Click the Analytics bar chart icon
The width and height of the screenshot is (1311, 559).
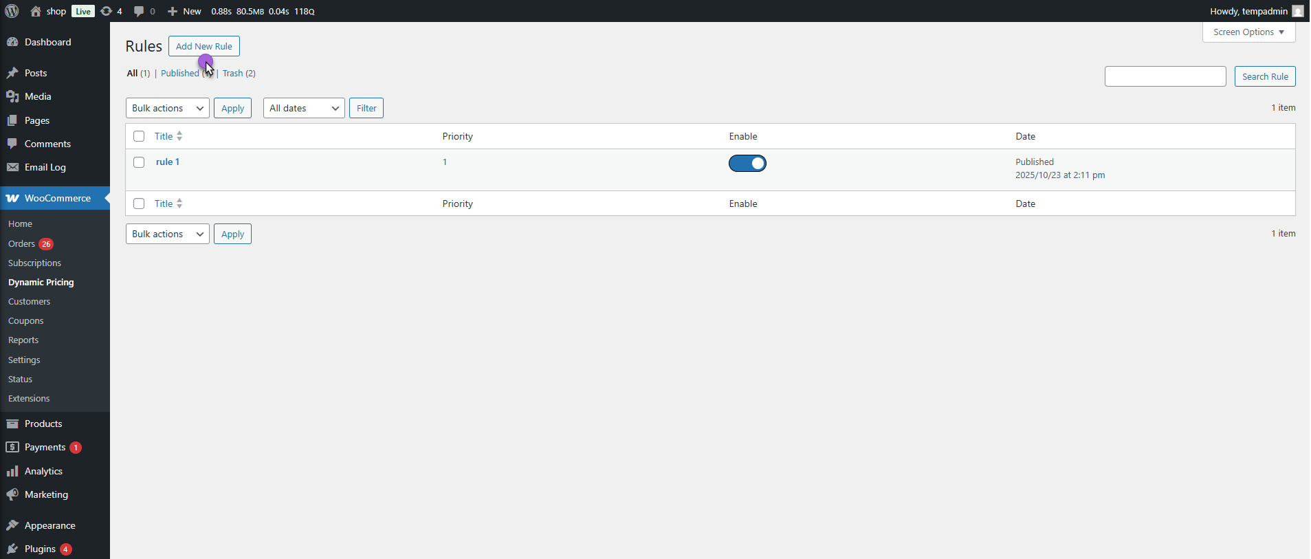(x=12, y=471)
